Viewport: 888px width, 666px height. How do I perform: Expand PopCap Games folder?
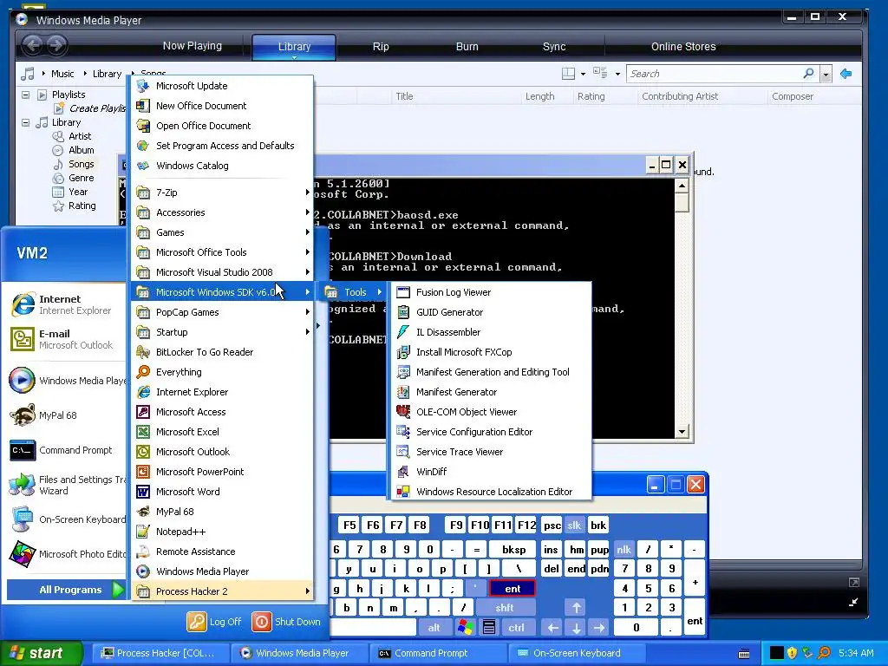(223, 312)
